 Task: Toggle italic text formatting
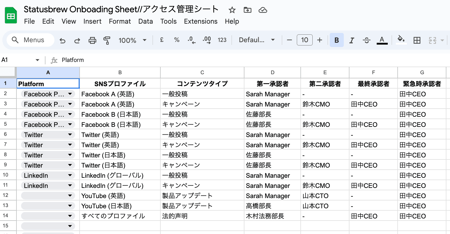tap(352, 40)
